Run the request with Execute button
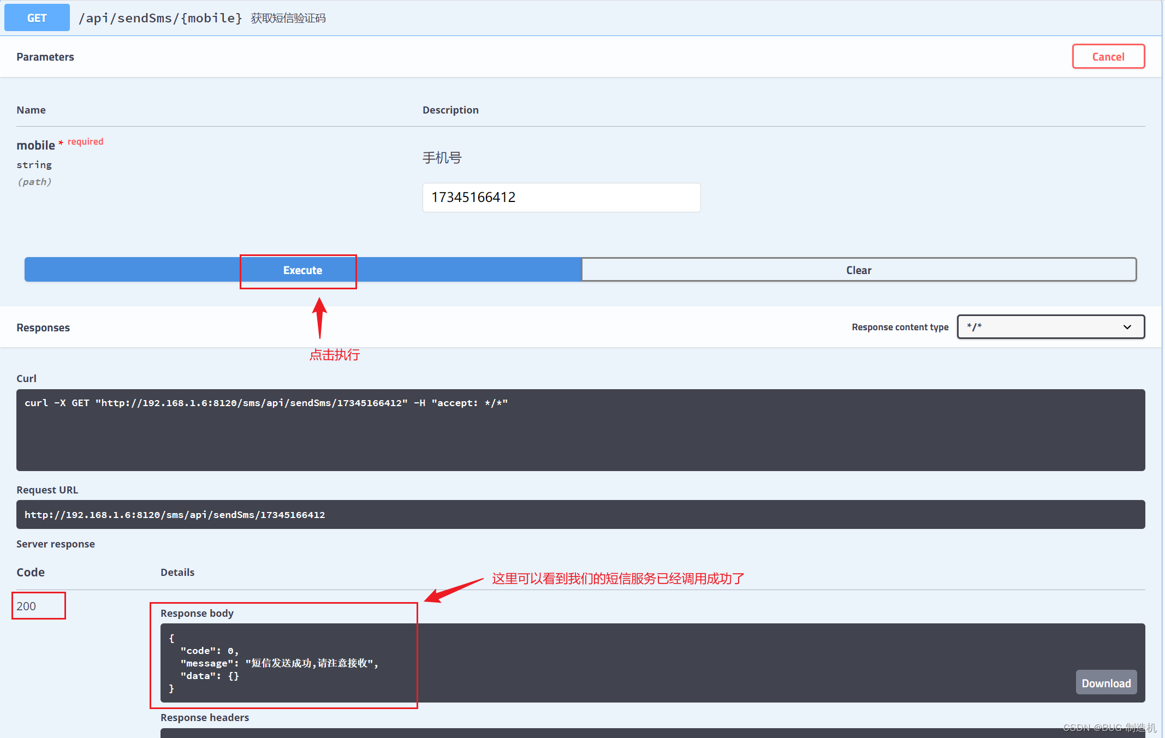 pyautogui.click(x=302, y=270)
